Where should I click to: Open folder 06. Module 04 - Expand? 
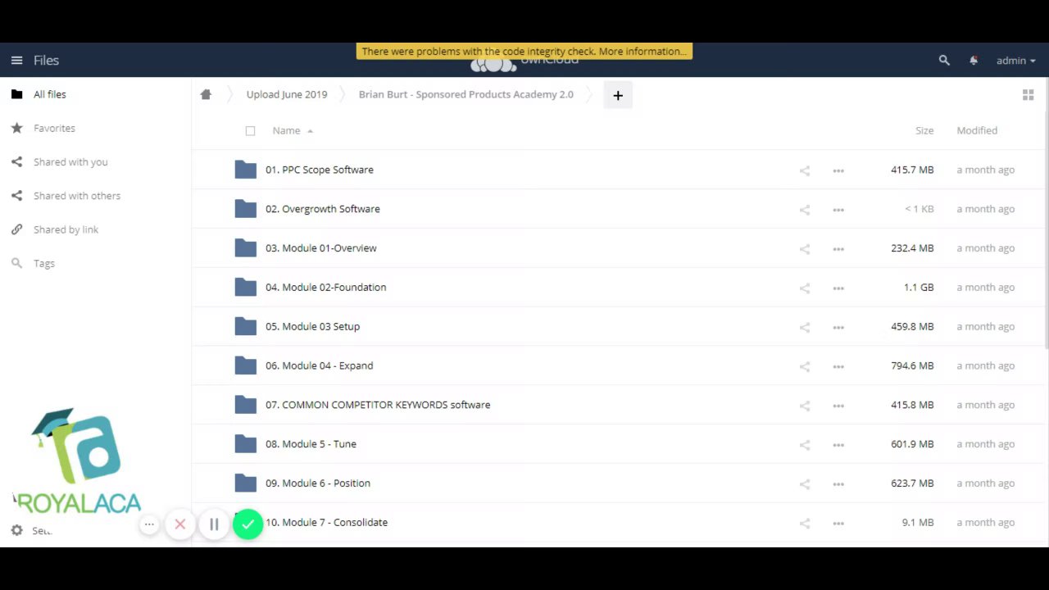320,365
